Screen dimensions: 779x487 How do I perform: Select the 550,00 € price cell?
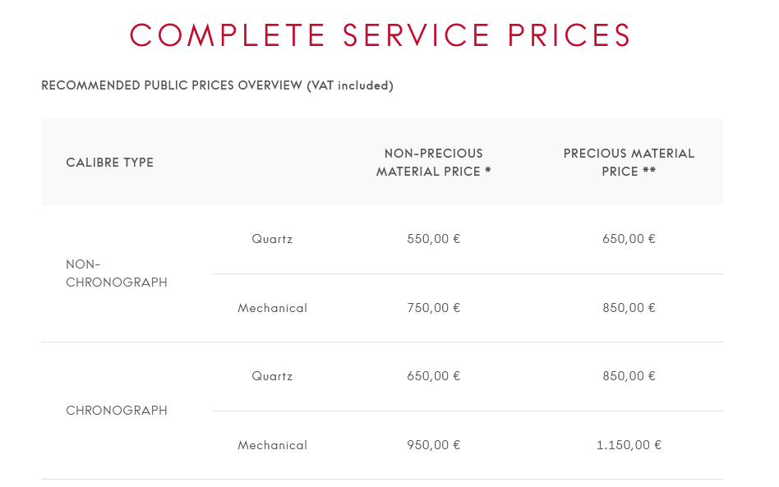coord(433,239)
